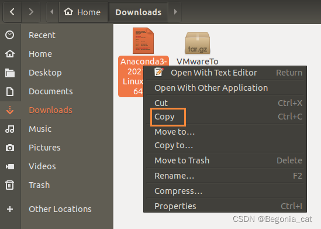
Task: Choose Open With Other Application
Action: 225,88
